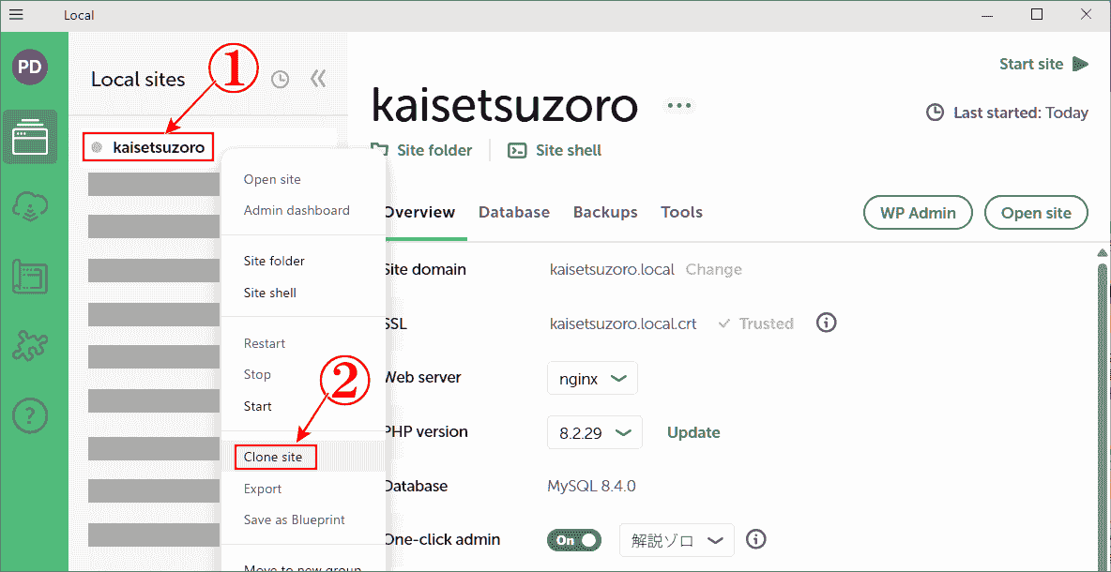
Task: Choose Start in context menu
Action: [257, 406]
